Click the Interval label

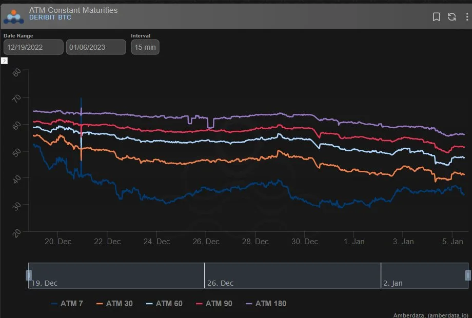point(141,35)
